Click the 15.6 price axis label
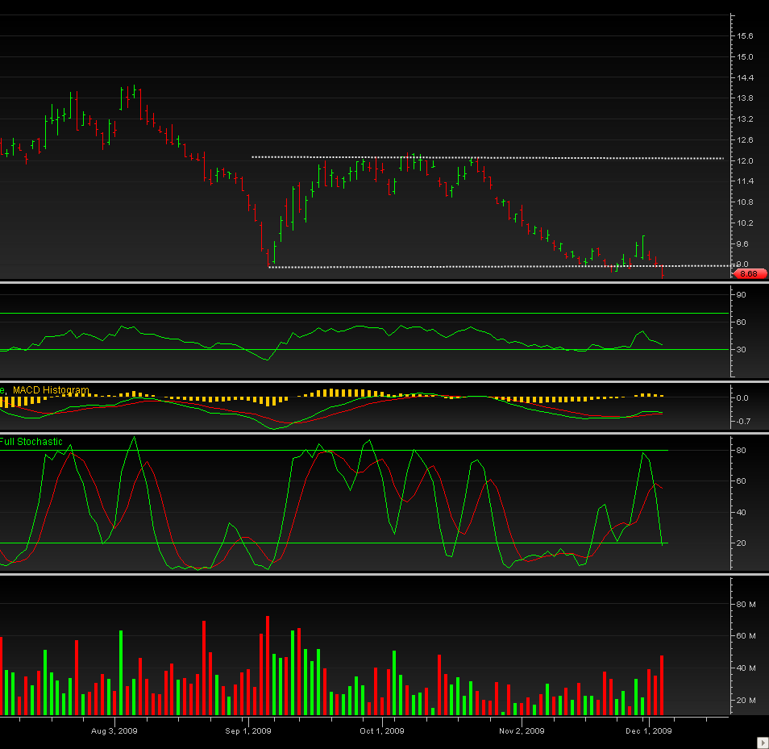 tap(745, 35)
